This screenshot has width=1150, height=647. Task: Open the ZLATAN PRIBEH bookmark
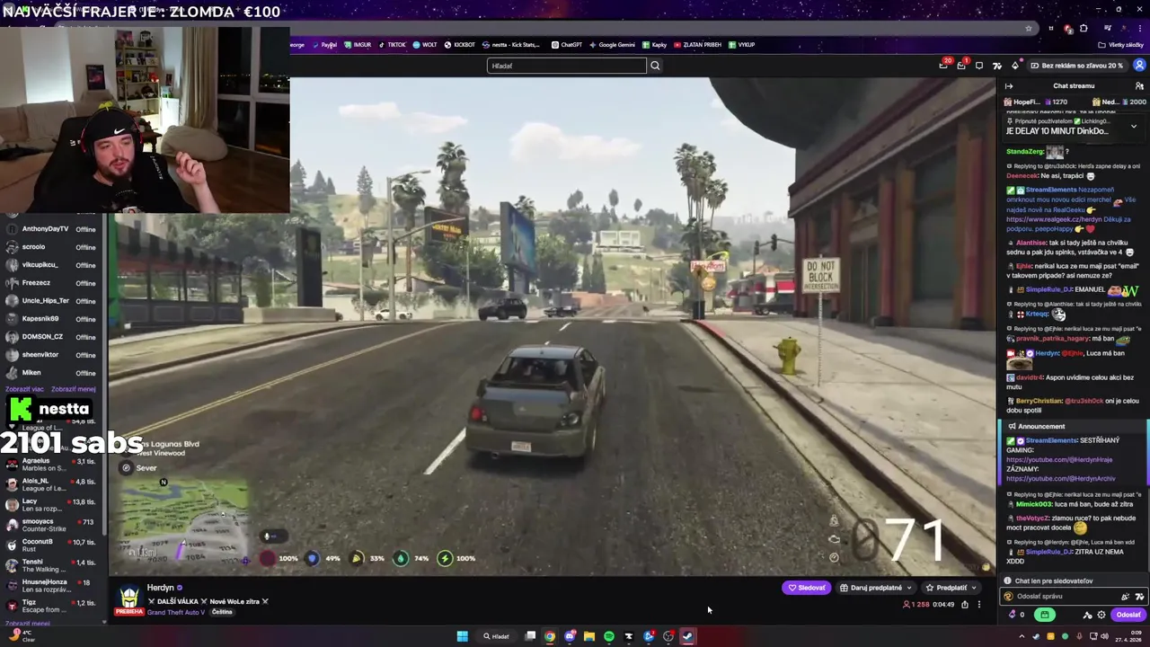[x=697, y=45]
